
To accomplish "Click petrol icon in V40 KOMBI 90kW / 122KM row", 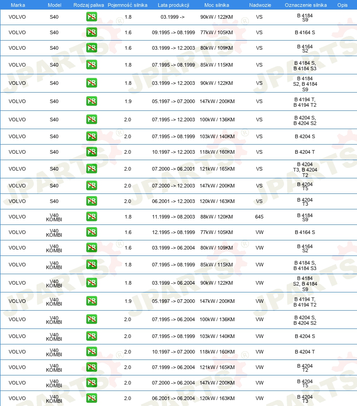I will (x=92, y=283).
